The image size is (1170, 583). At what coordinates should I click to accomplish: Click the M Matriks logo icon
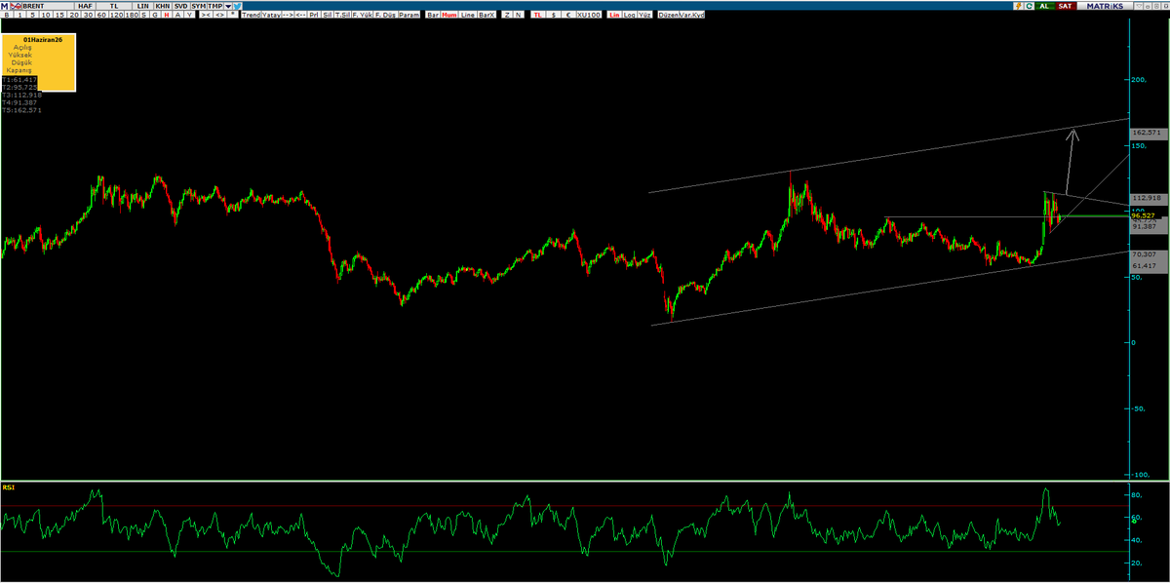(x=5, y=6)
